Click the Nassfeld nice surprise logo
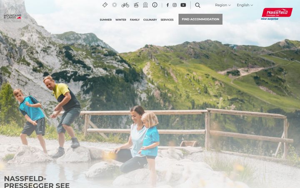Screen dimensions: 300x188 [277, 14]
